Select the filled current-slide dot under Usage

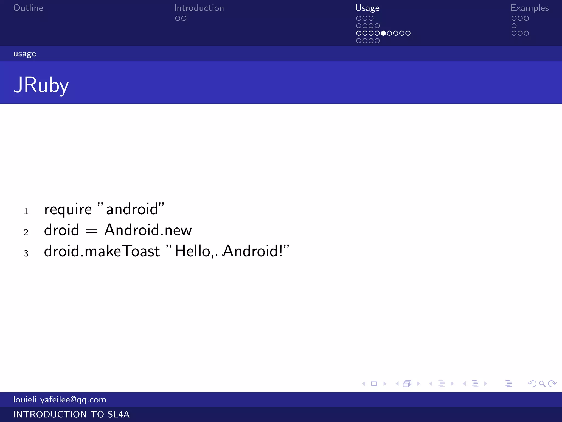point(383,33)
